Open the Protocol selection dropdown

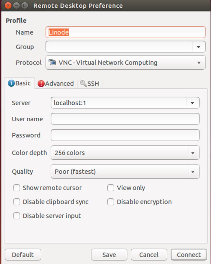[125, 62]
